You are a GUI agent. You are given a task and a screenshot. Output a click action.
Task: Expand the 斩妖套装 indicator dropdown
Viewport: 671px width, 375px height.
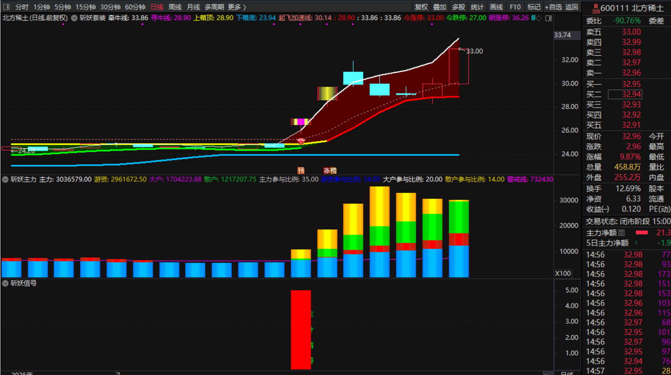click(74, 18)
